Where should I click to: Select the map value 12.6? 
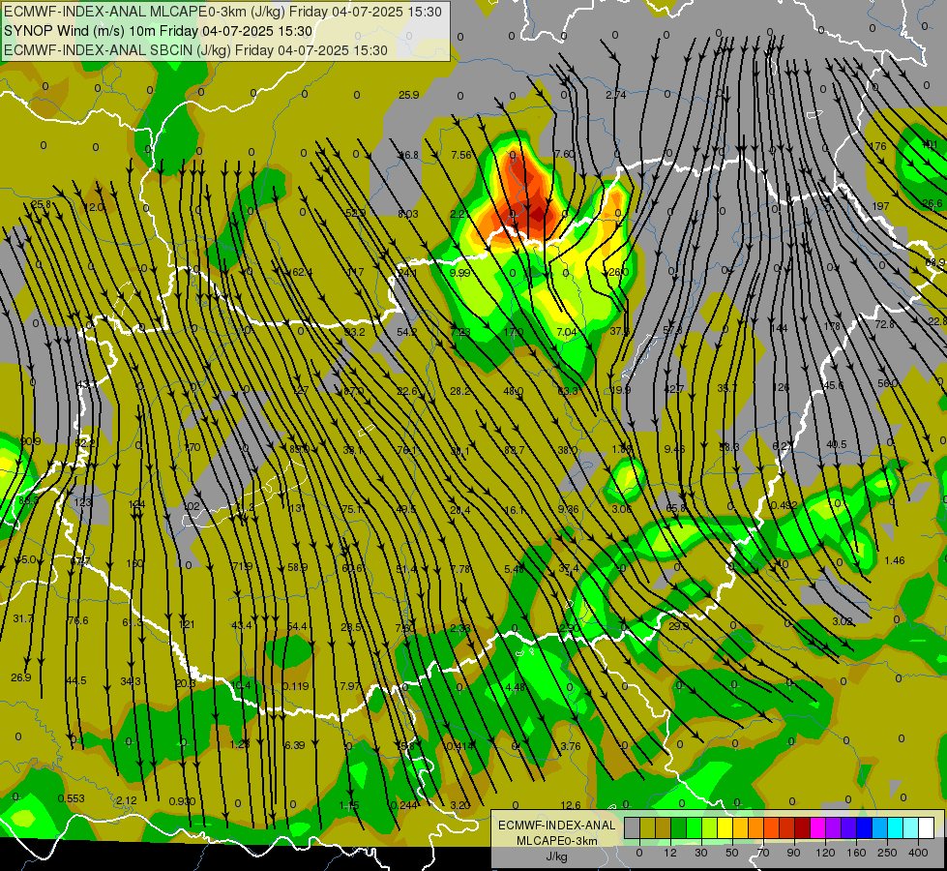point(571,805)
